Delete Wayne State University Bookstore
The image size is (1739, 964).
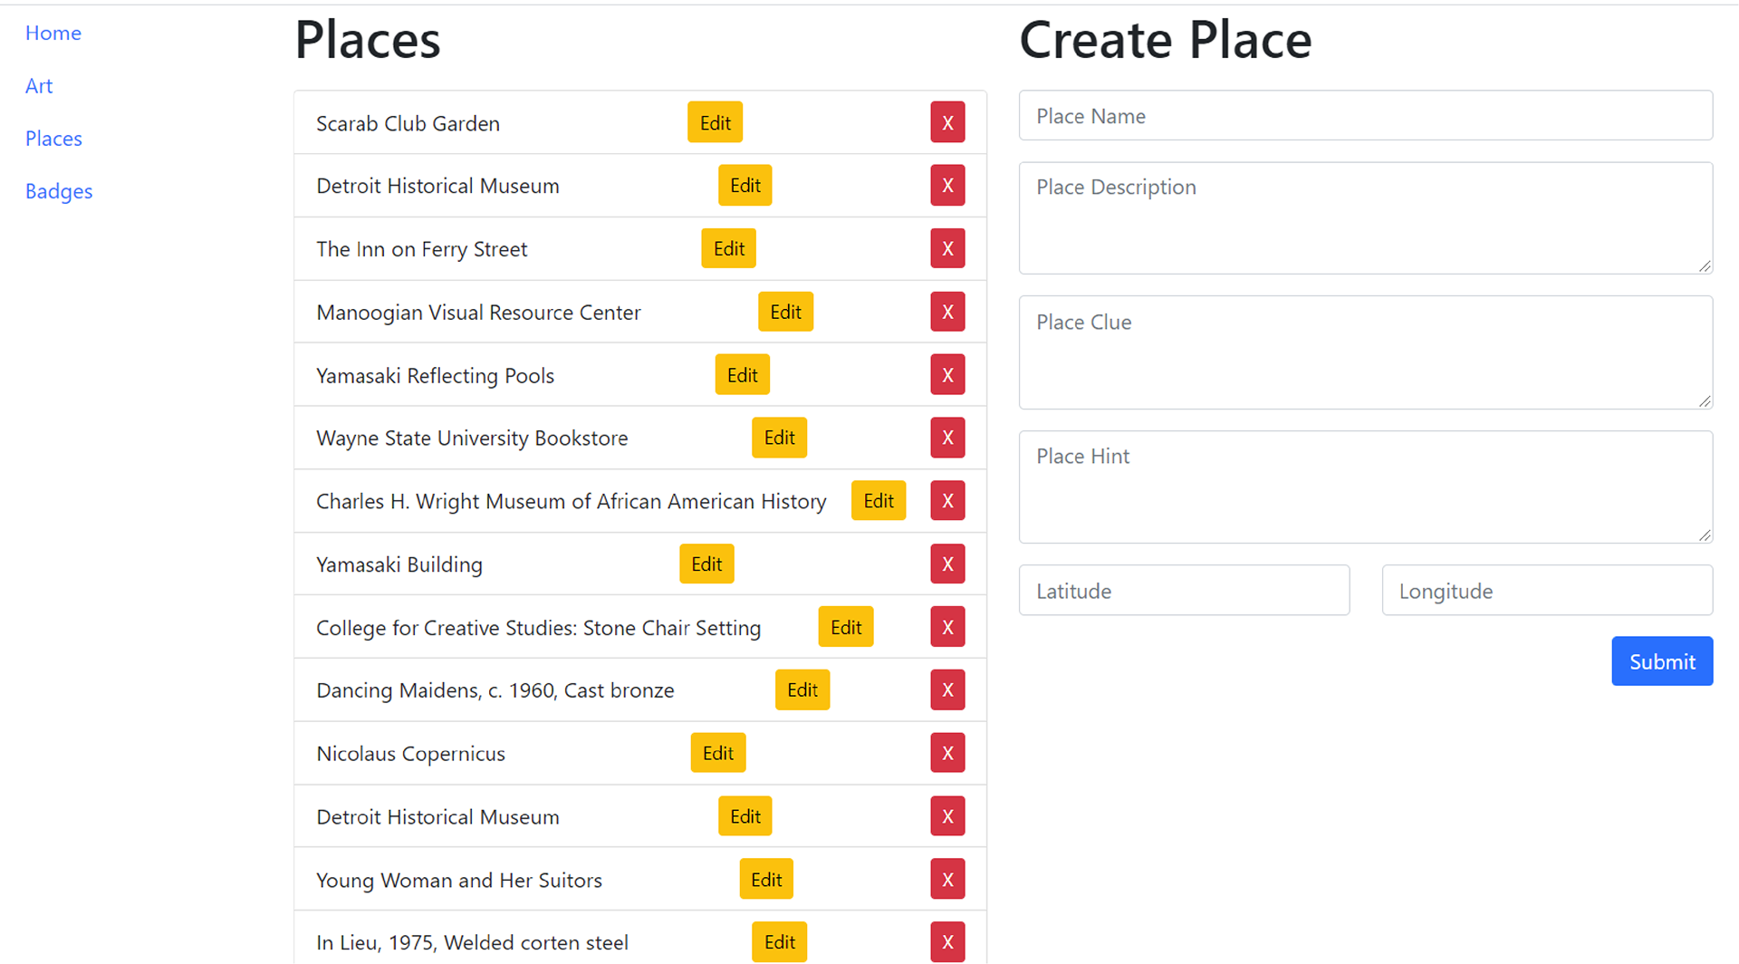point(947,438)
